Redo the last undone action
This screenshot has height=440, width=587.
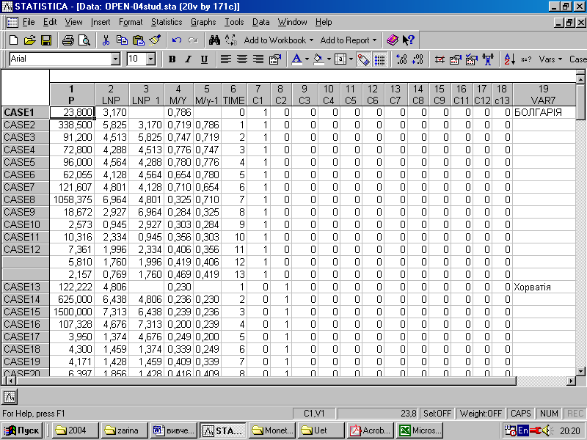pos(193,40)
